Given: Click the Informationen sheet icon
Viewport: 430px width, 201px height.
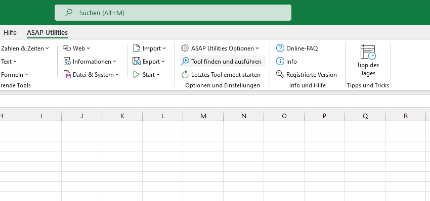Looking at the screenshot, I should (x=67, y=61).
